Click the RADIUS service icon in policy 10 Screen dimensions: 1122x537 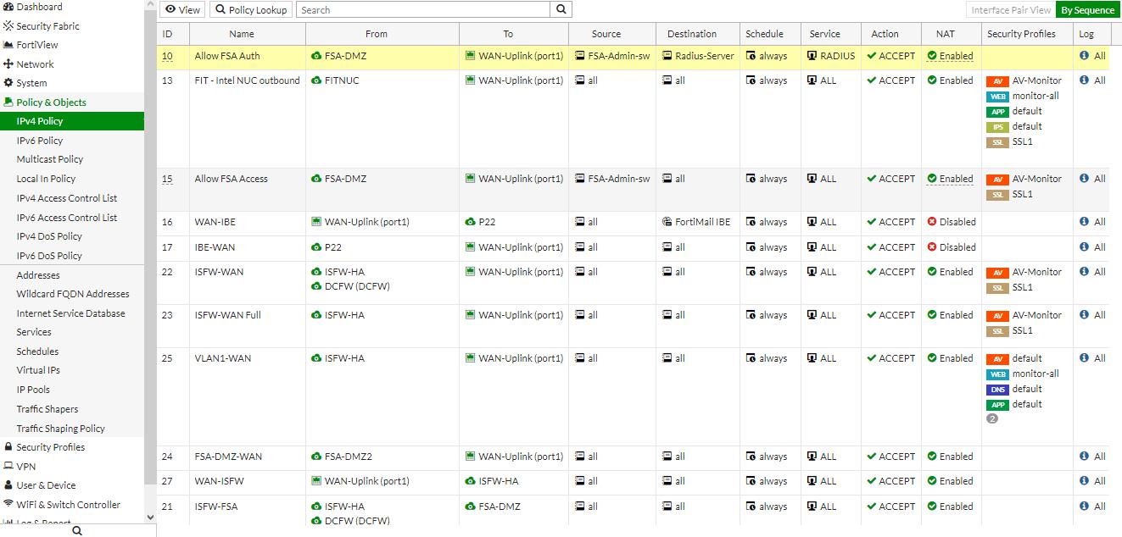coord(812,56)
